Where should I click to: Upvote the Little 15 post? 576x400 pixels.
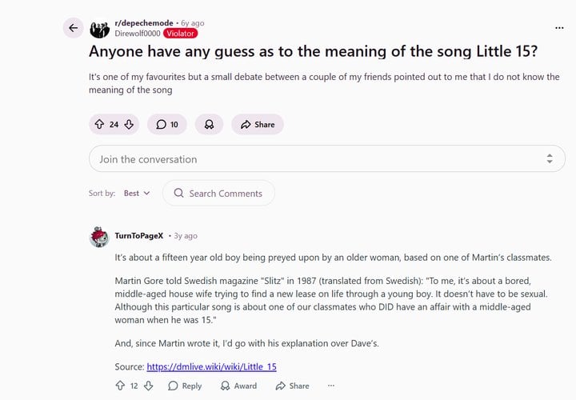click(99, 124)
